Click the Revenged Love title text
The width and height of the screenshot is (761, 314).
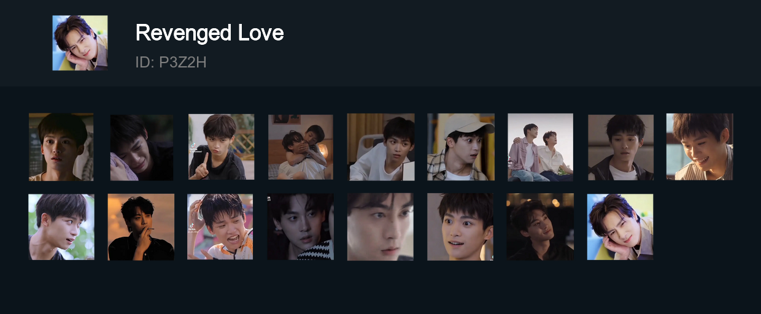(209, 33)
